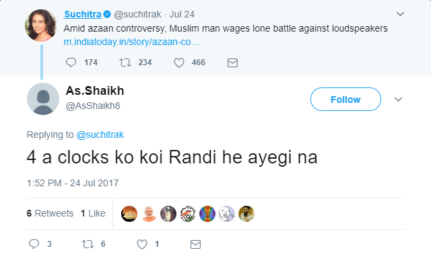Show who gave 1 Like
Viewport: 431px width, 271px height.
[93, 213]
